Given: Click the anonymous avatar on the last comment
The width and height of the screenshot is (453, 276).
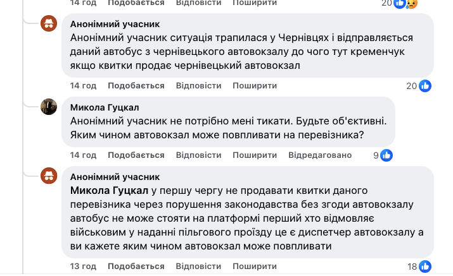Looking at the screenshot, I should (49, 176).
